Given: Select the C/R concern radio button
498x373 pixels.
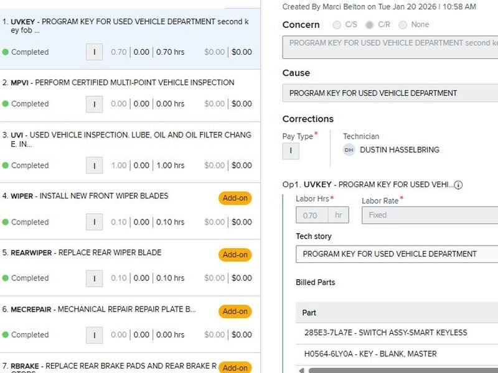Looking at the screenshot, I should 370,25.
